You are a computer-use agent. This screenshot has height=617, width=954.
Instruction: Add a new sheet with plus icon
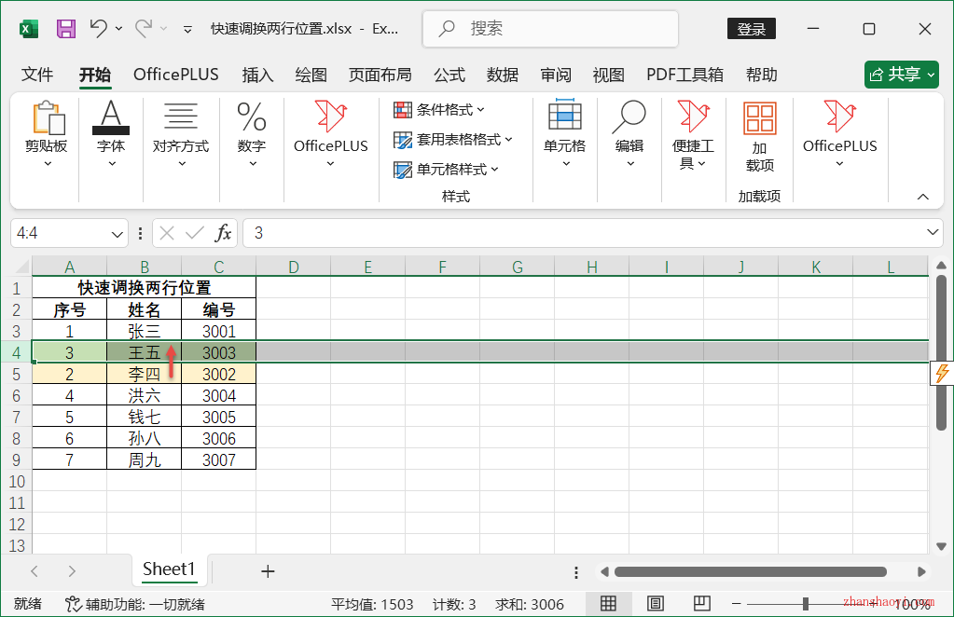(x=268, y=571)
